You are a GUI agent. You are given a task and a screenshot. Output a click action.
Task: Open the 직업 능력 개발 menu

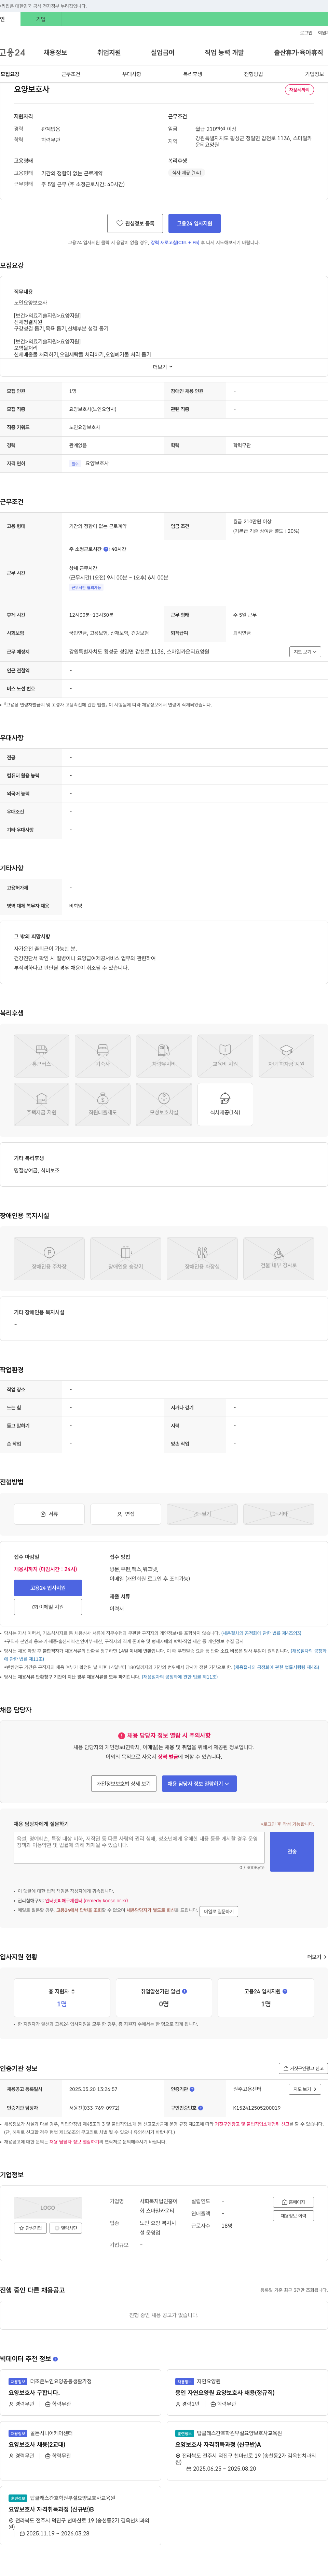click(x=224, y=52)
